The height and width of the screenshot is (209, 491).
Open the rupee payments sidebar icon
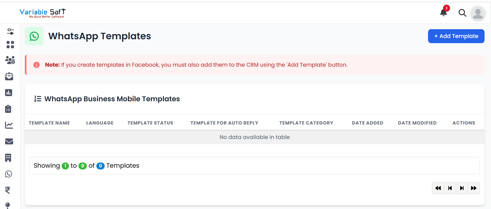pyautogui.click(x=8, y=190)
